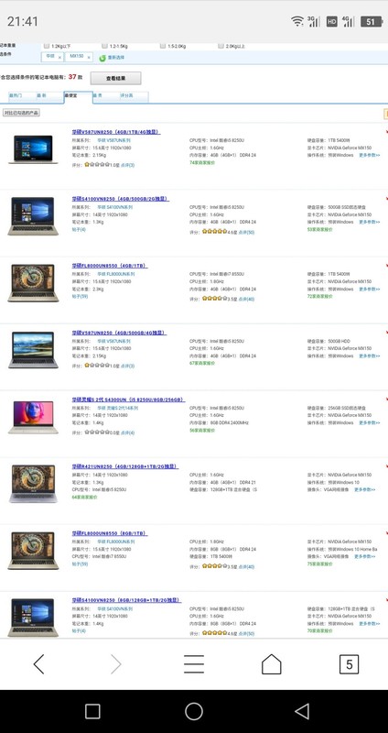Check the 2.0Kg以上 weight box
This screenshot has width=388, height=733.
pyautogui.click(x=221, y=46)
